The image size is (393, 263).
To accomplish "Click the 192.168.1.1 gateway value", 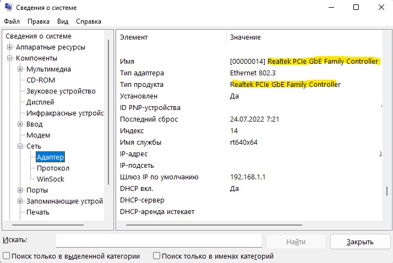I will click(248, 177).
